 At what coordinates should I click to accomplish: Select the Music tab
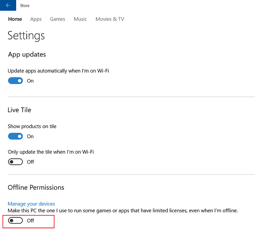tap(80, 19)
